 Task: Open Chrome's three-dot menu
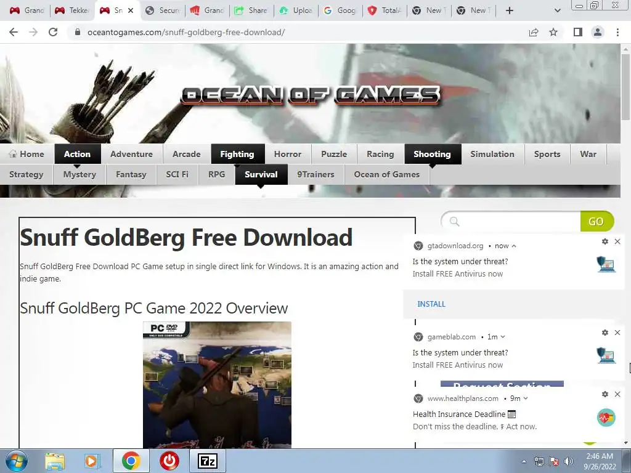[x=617, y=32]
